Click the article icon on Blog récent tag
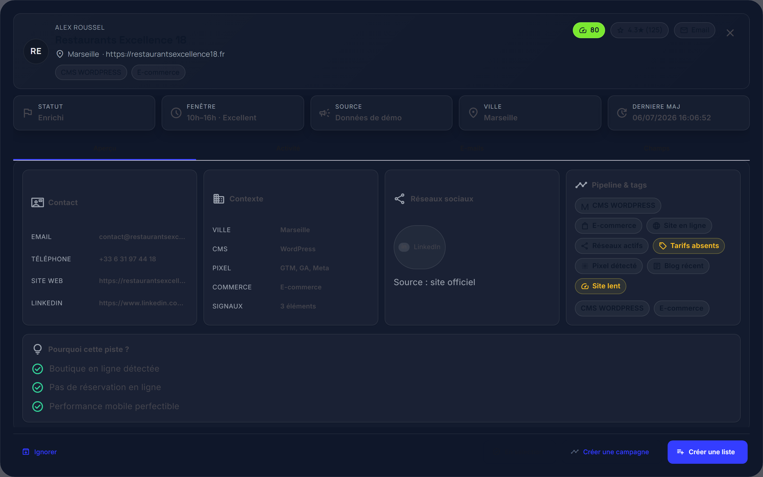This screenshot has height=477, width=763. [657, 266]
